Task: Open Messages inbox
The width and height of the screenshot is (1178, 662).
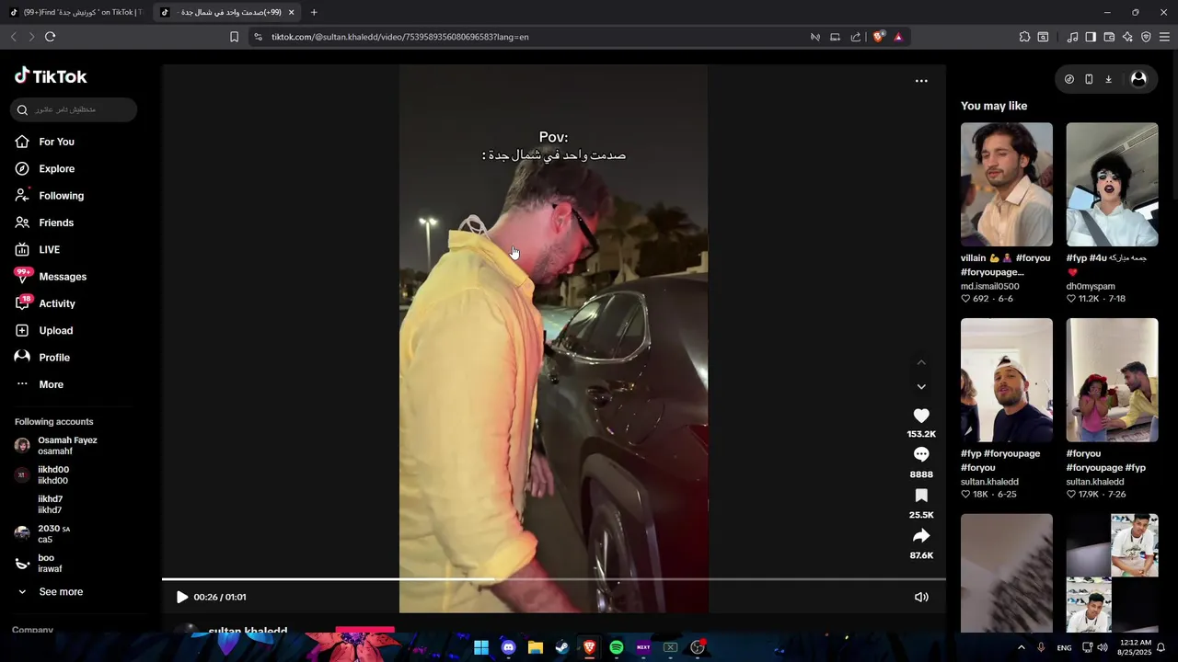Action: point(63,277)
